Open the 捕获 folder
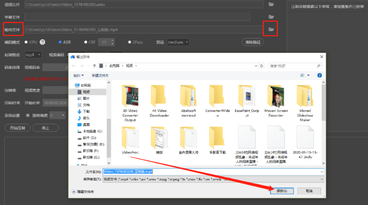368x205 pixels. [160, 140]
